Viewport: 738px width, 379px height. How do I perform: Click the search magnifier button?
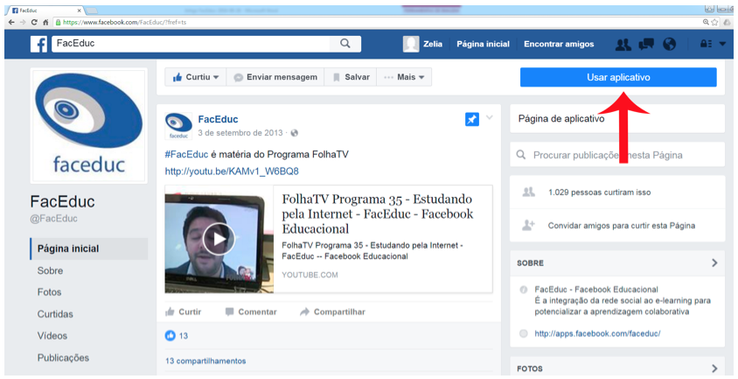(x=345, y=44)
